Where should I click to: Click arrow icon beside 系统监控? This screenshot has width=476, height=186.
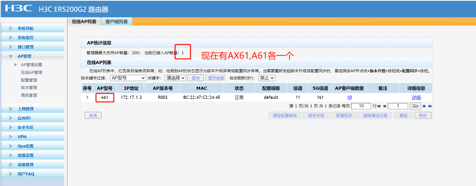coord(11,37)
